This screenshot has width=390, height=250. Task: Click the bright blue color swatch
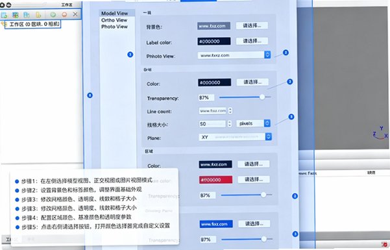click(216, 224)
